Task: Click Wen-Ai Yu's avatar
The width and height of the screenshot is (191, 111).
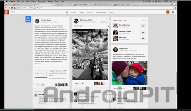Action: point(115,39)
